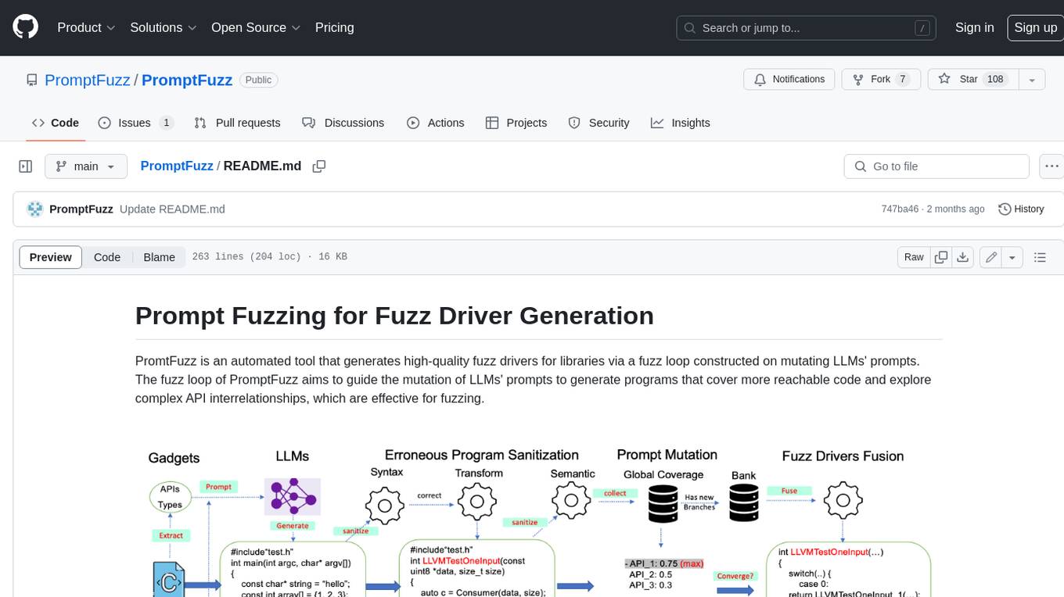Screen dimensions: 1064x597
Task: View file History
Action: point(1021,209)
